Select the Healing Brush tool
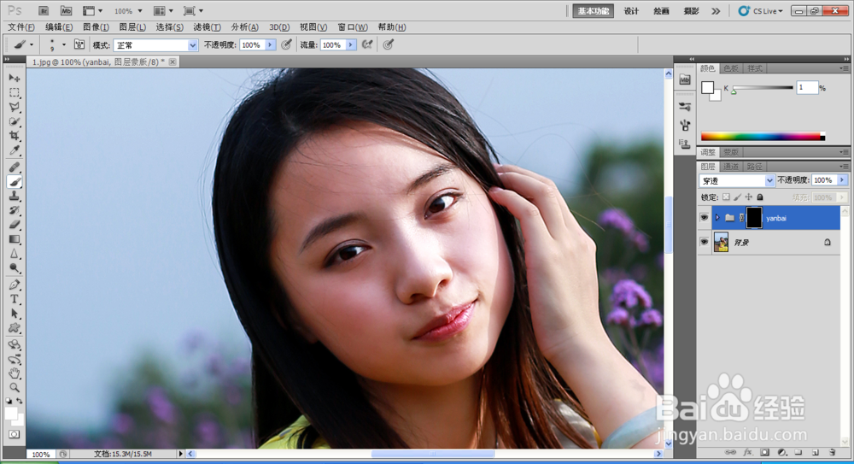 (15, 167)
